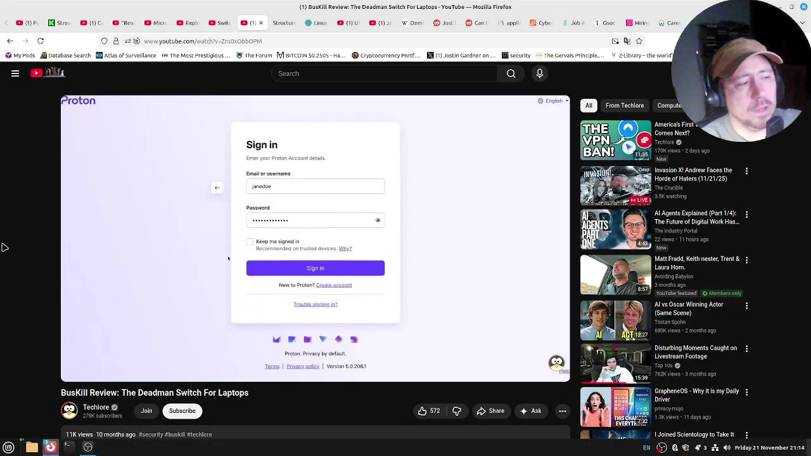The height and width of the screenshot is (456, 811).
Task: Open the Atlas of Surveillance bookmark
Action: coord(125,55)
